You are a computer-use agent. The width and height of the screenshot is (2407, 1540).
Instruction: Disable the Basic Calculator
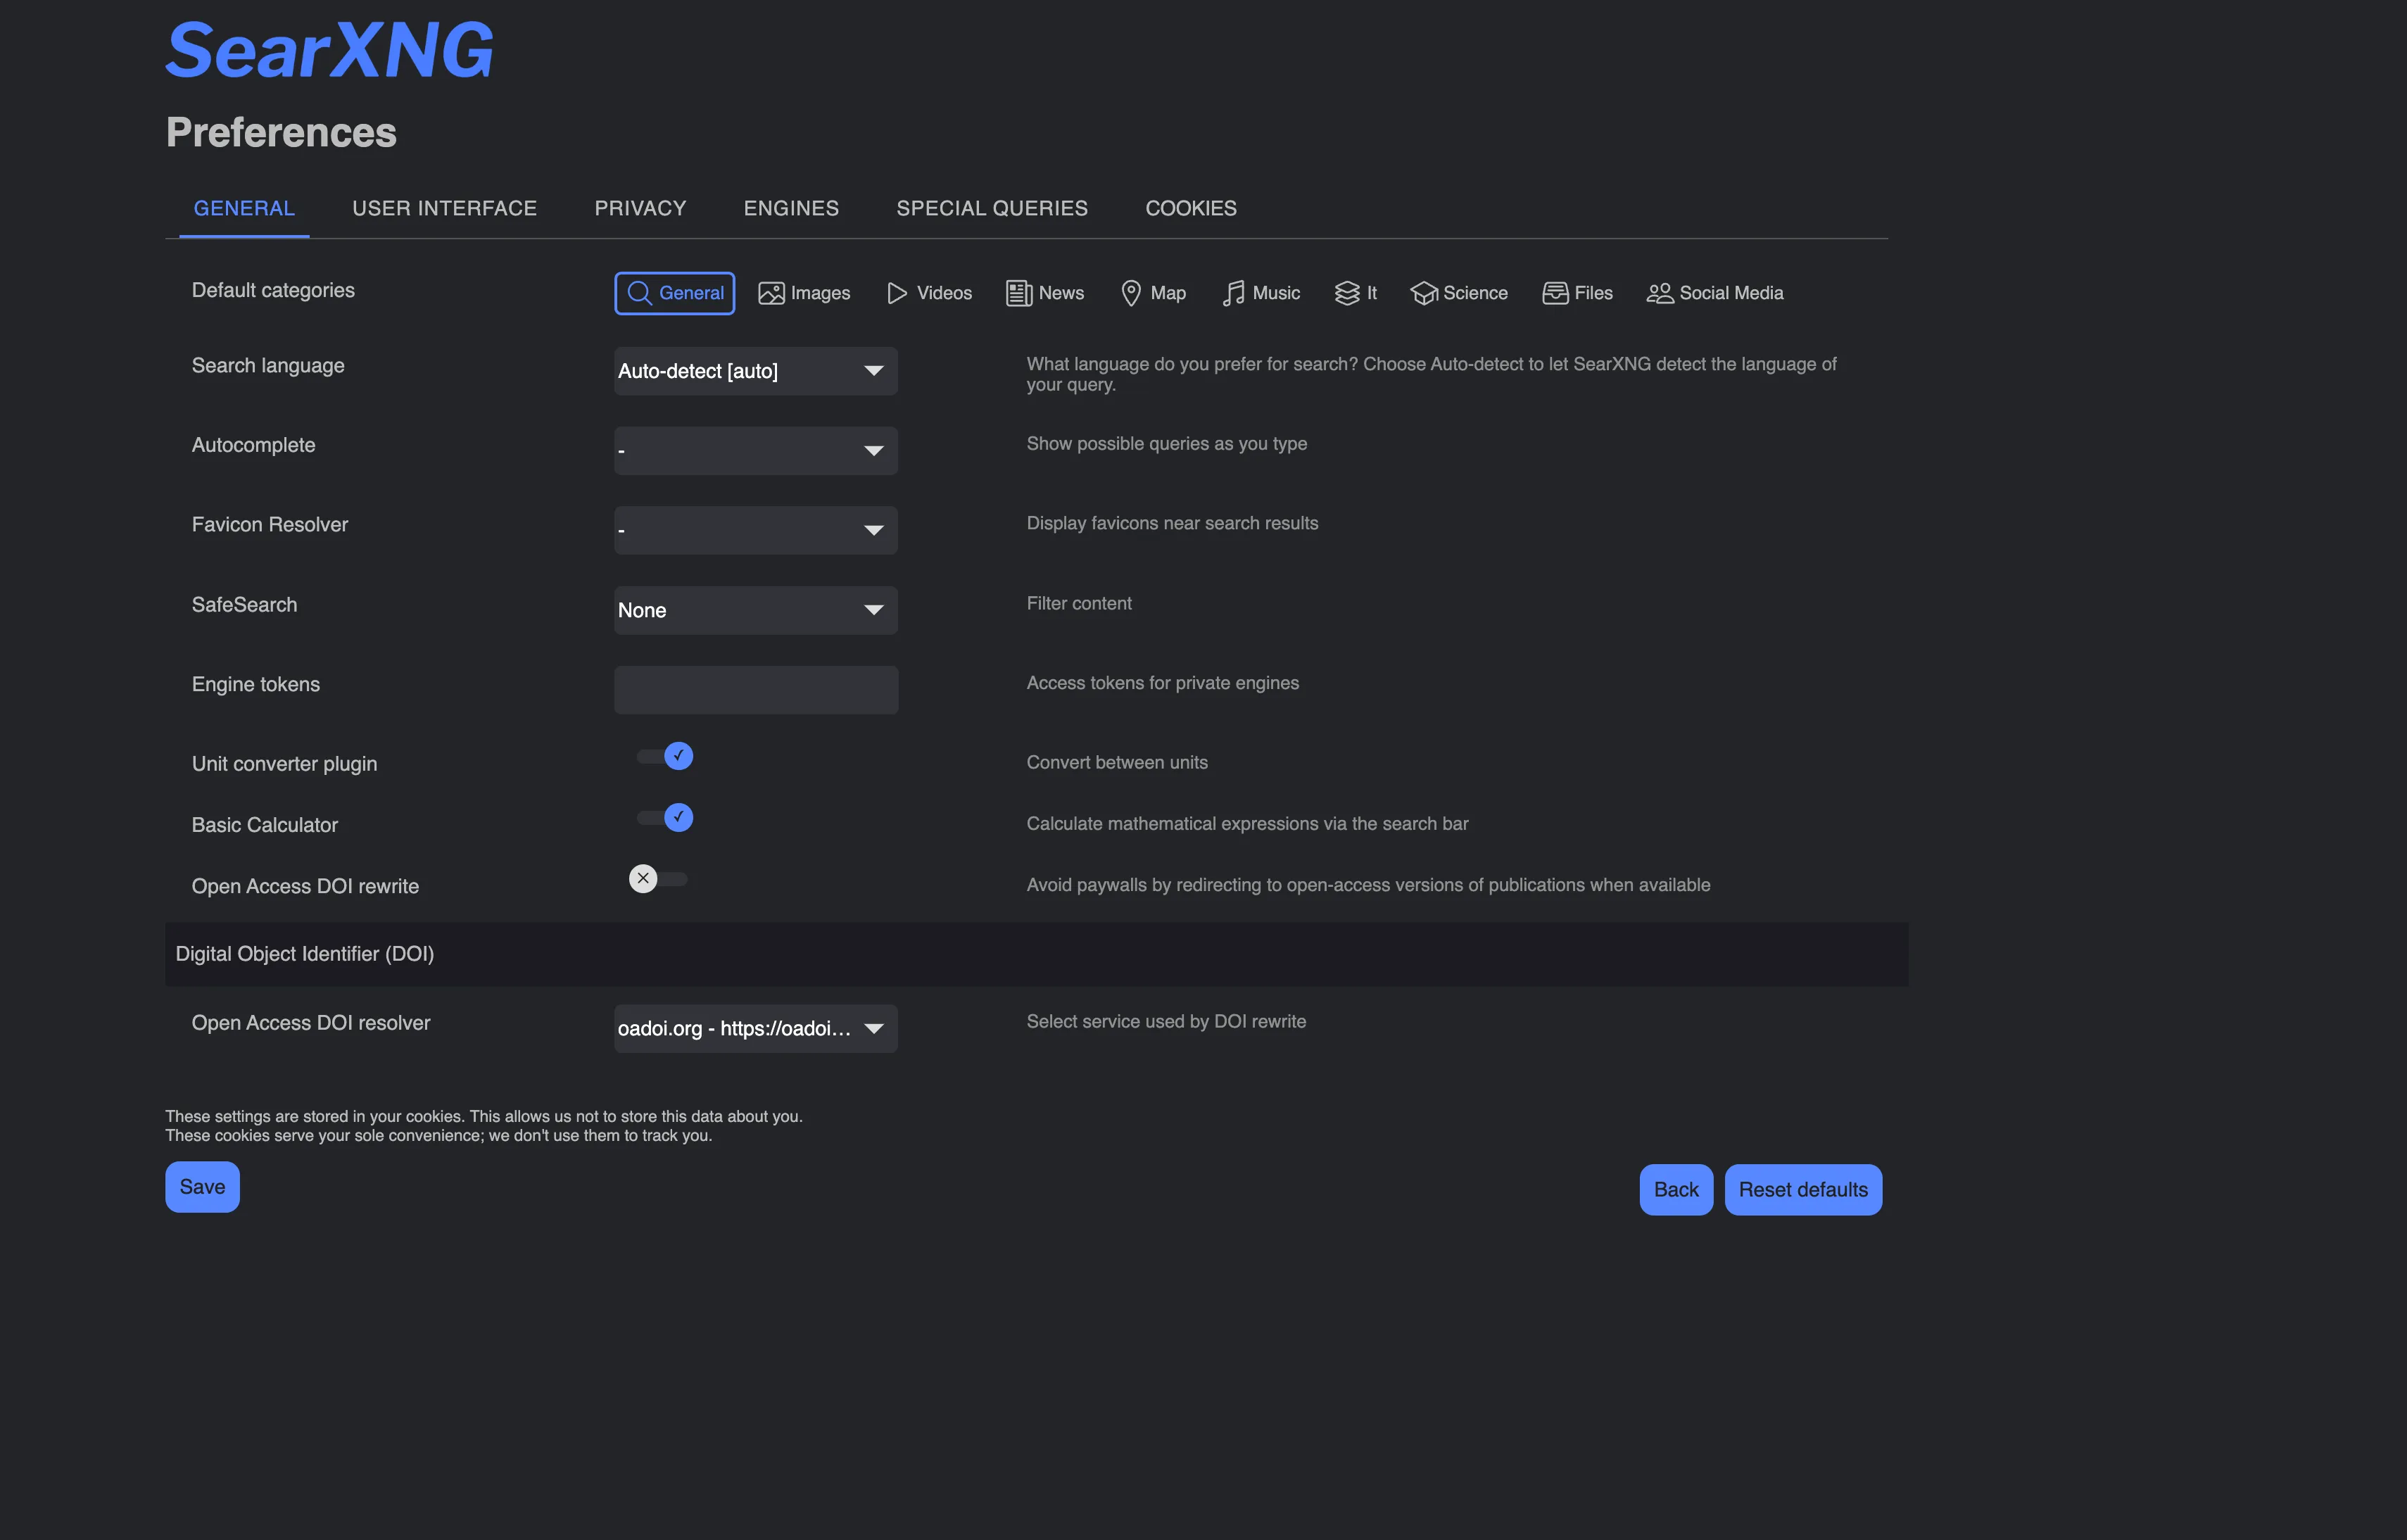[662, 817]
